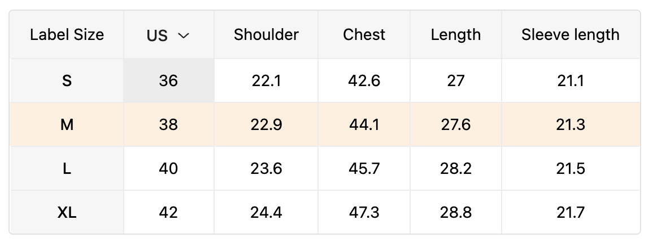The width and height of the screenshot is (653, 251).
Task: Select the S label size row
Action: point(67,81)
